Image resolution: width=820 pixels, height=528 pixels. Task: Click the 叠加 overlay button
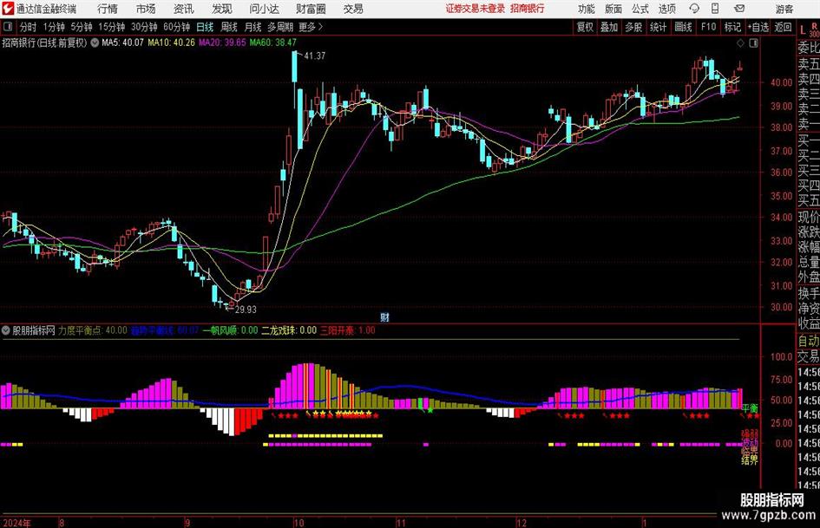point(609,27)
